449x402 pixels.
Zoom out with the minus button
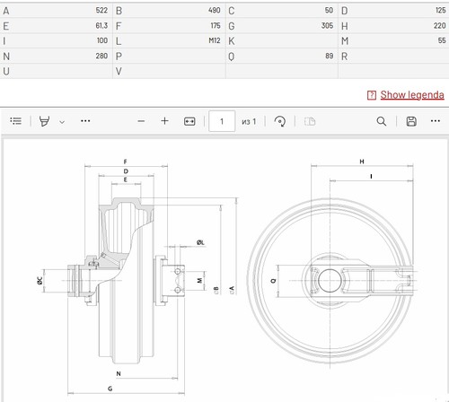coord(141,121)
